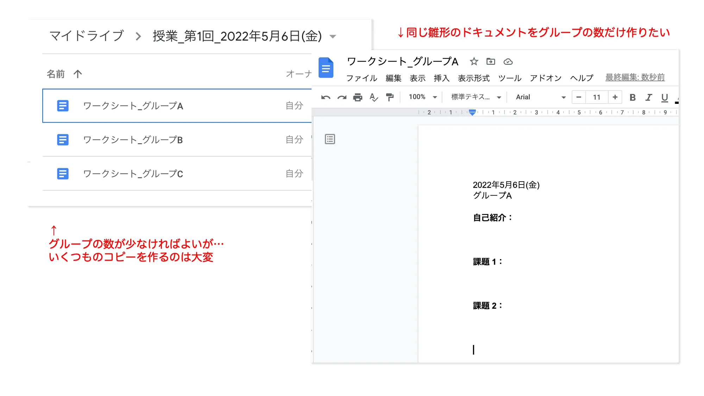The height and width of the screenshot is (396, 704).
Task: Open the 挿入 menu
Action: click(441, 78)
